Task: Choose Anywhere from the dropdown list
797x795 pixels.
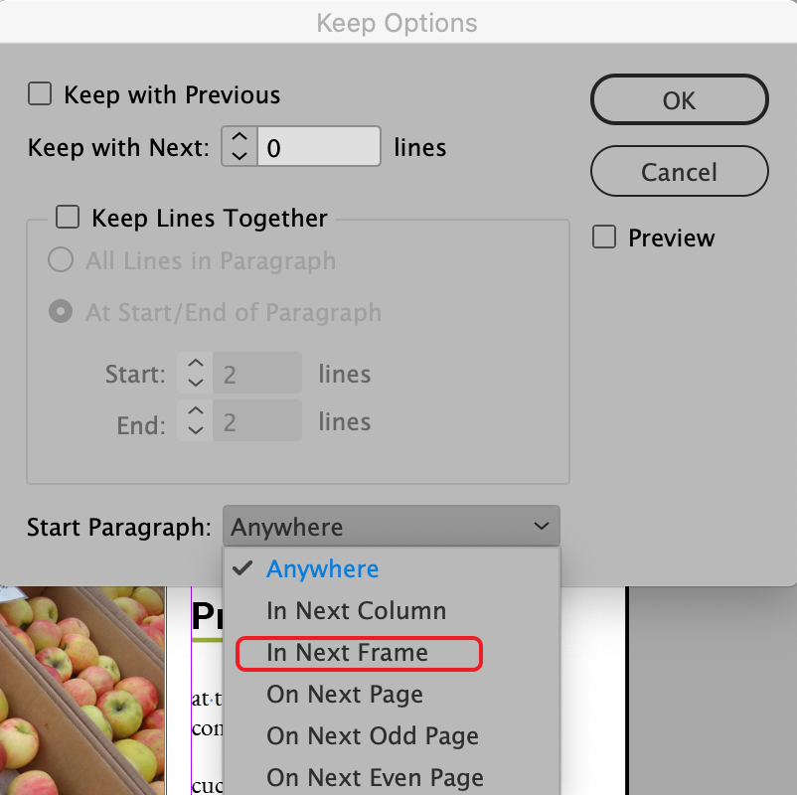Action: click(x=322, y=569)
